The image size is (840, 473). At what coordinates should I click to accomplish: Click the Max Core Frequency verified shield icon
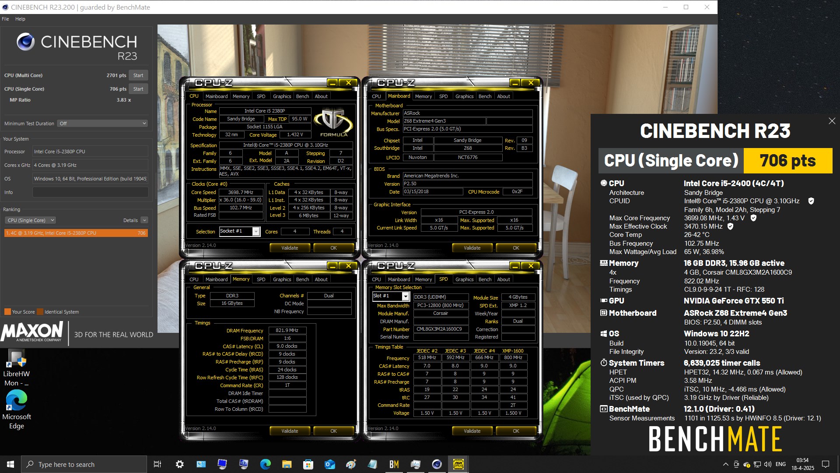(753, 218)
